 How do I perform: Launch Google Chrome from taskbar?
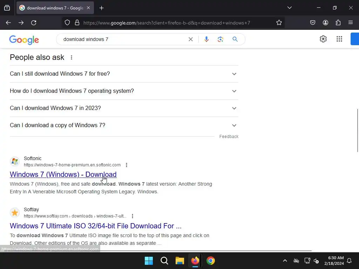point(211,261)
